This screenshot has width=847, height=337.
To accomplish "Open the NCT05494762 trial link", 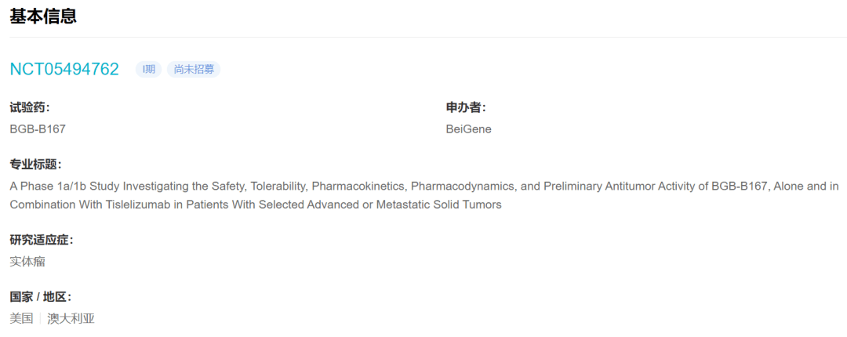I will point(64,69).
